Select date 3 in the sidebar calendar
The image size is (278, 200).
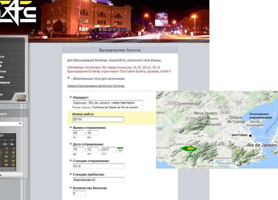14,148
